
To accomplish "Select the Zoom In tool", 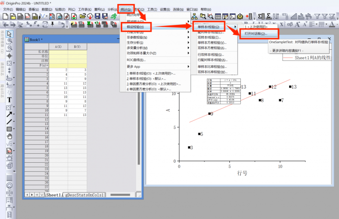I will (x=10, y=40).
